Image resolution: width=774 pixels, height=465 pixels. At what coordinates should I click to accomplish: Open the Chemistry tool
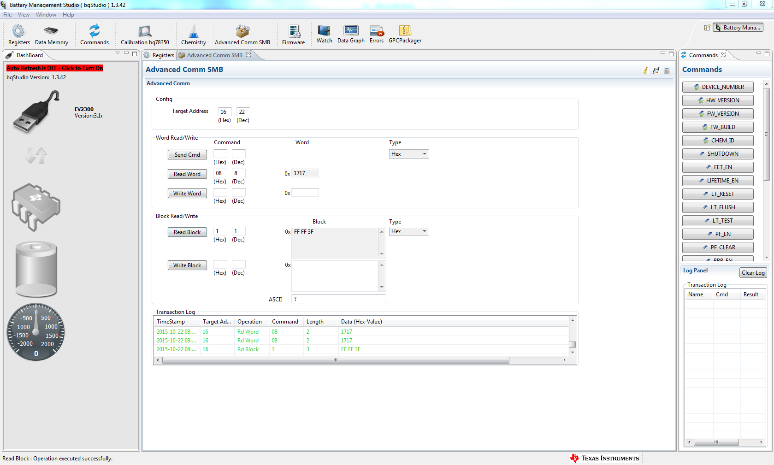click(x=194, y=35)
